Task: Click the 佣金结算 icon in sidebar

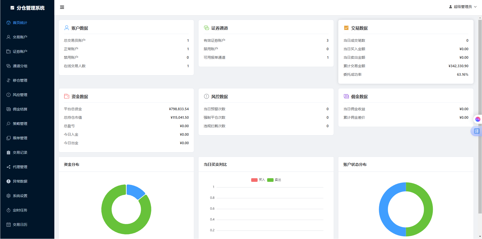Action: click(x=8, y=109)
